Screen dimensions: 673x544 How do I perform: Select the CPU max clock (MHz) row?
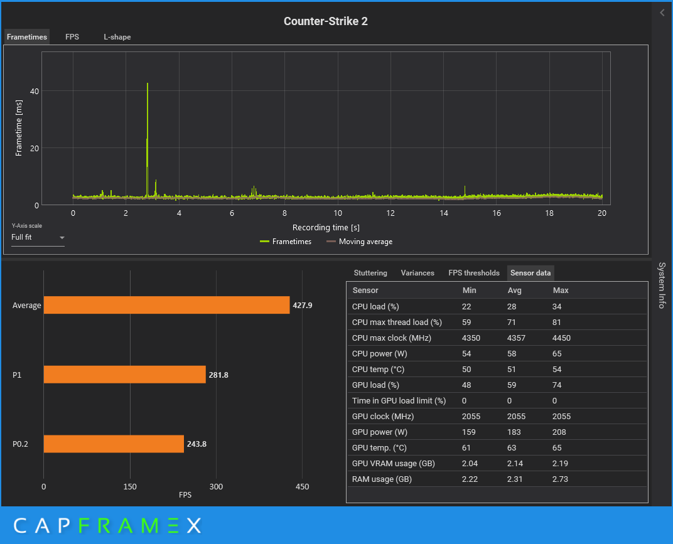click(497, 338)
